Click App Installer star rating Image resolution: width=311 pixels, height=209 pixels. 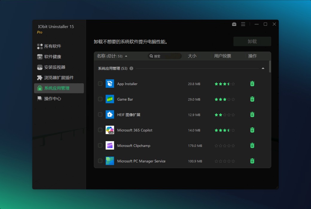pyautogui.click(x=225, y=84)
